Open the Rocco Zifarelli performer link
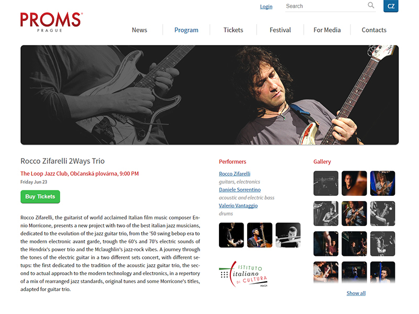 235,174
